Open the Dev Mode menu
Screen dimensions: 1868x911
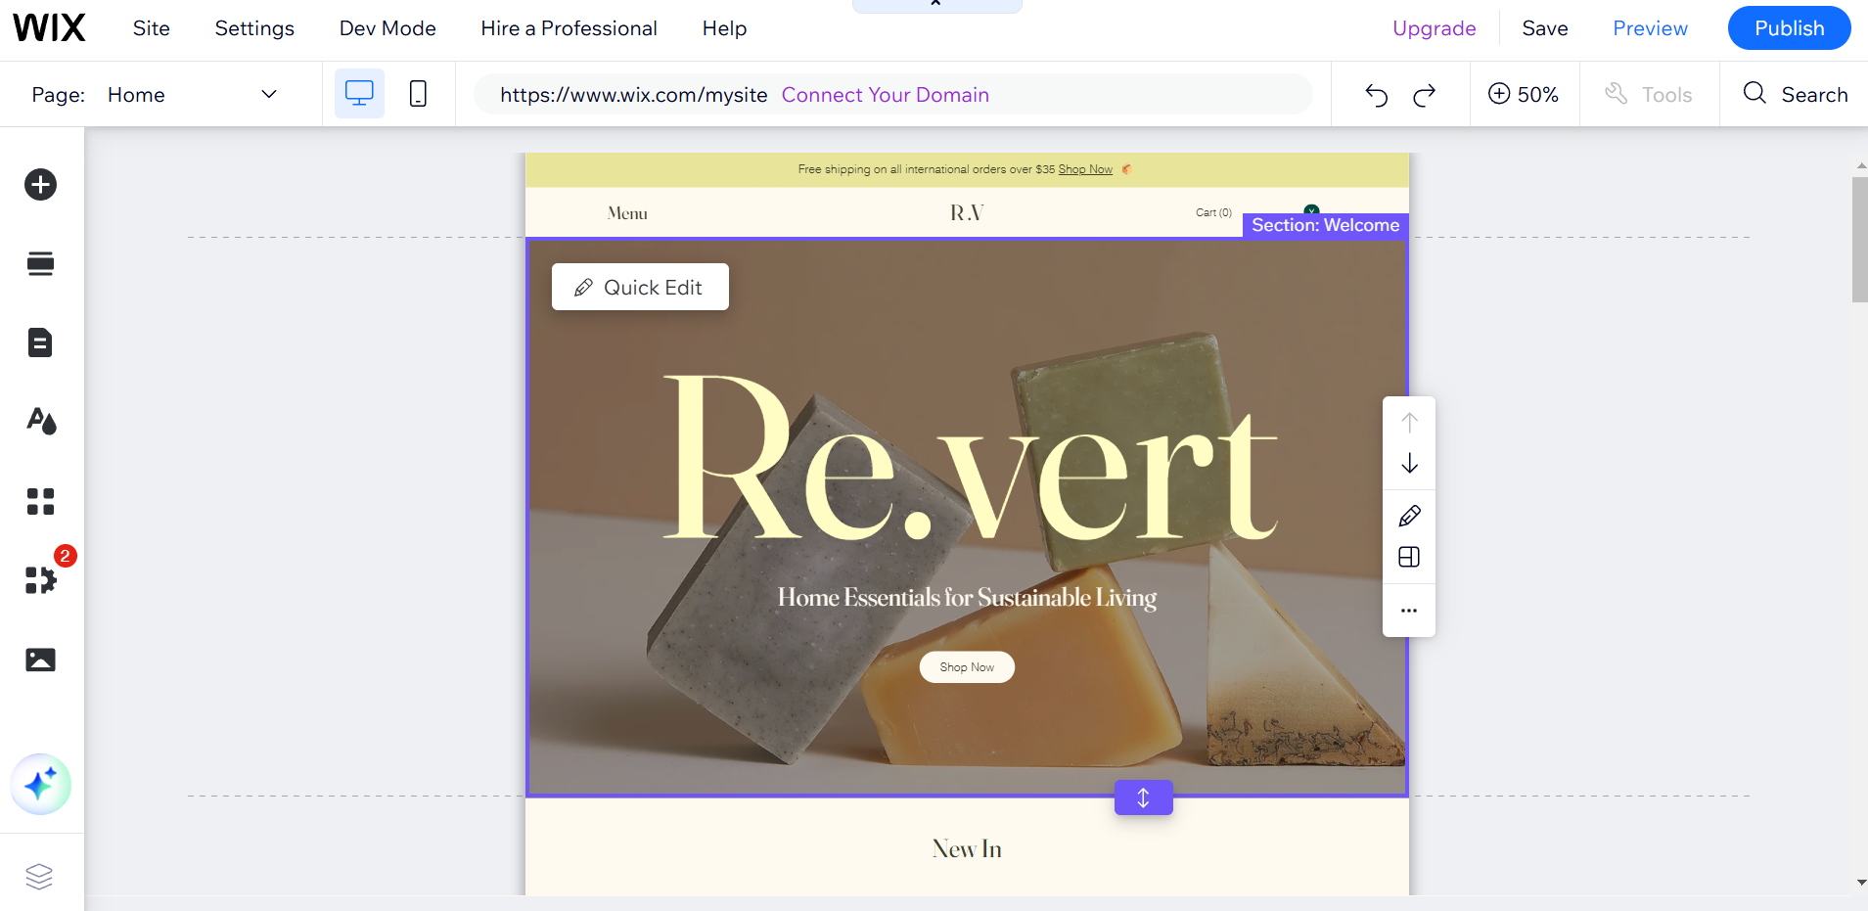(387, 28)
